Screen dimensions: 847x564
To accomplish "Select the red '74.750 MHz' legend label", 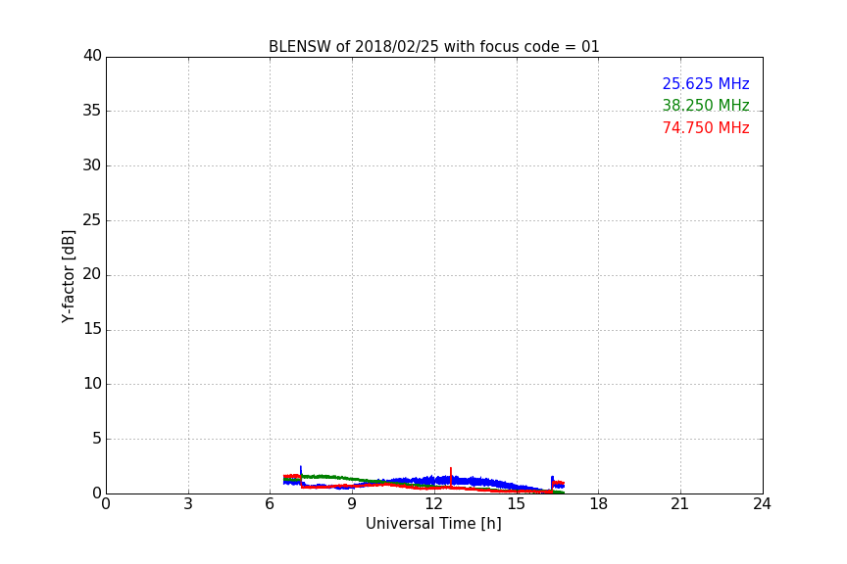I will (x=706, y=128).
